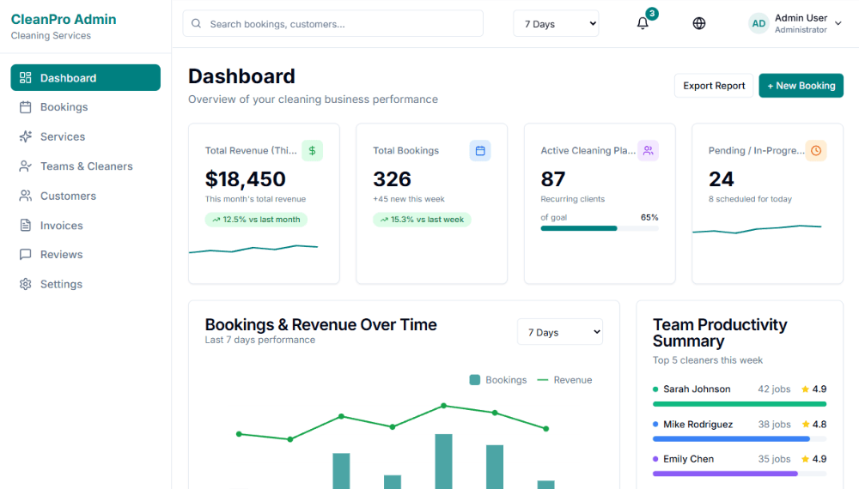
Task: Click the 24 pending jobs value
Action: coord(721,178)
